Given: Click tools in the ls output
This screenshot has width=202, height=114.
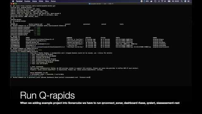Looking at the screenshot, I should point(122,24).
